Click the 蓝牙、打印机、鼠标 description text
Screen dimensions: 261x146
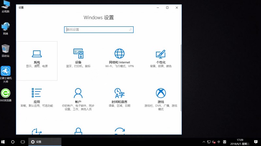[78, 66]
